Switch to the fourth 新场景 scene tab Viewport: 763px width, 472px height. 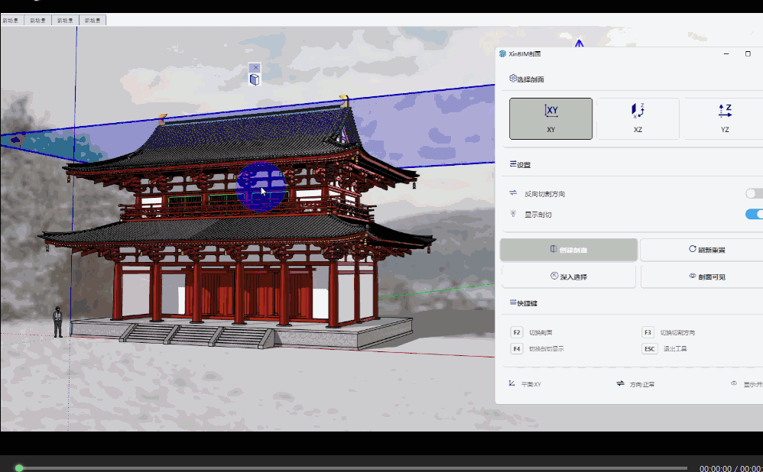pos(93,21)
